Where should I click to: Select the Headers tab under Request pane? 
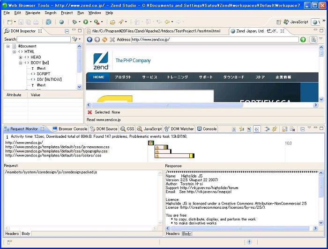pos(12,233)
